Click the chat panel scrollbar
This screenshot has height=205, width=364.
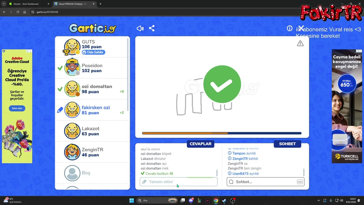pyautogui.click(x=304, y=172)
